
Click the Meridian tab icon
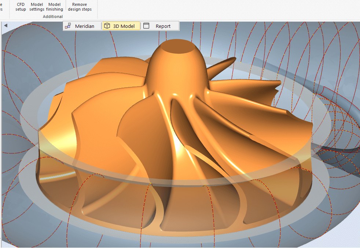68,26
